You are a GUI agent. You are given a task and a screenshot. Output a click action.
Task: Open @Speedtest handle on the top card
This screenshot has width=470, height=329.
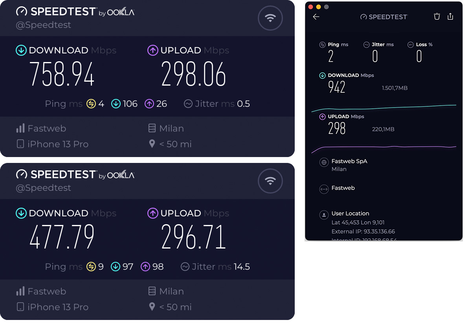(x=43, y=25)
